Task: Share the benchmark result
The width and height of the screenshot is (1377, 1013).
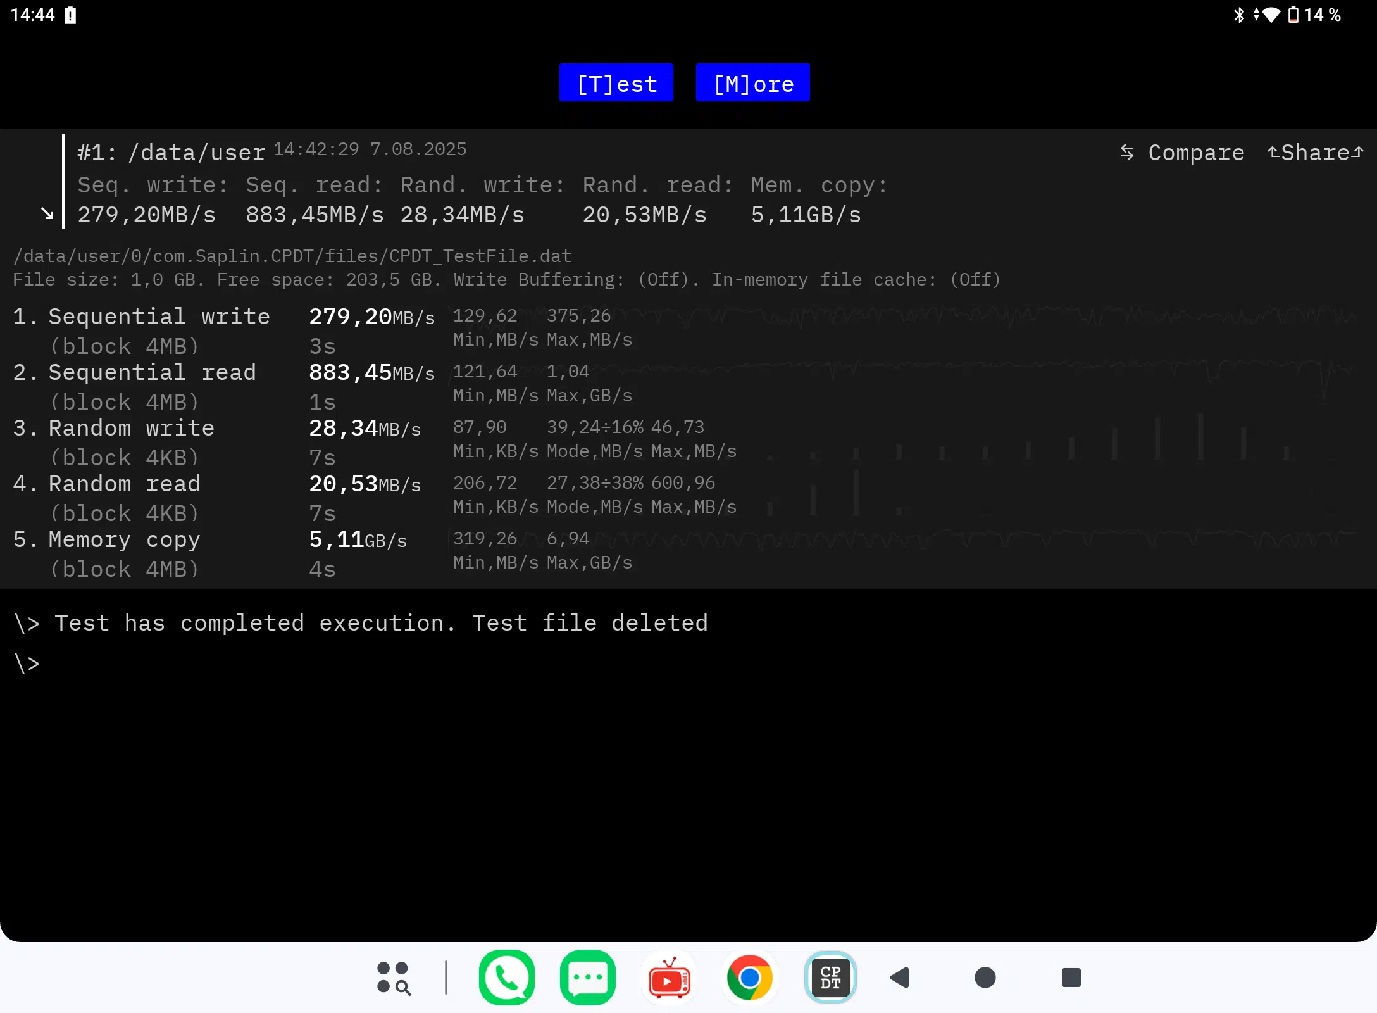Action: (1315, 153)
